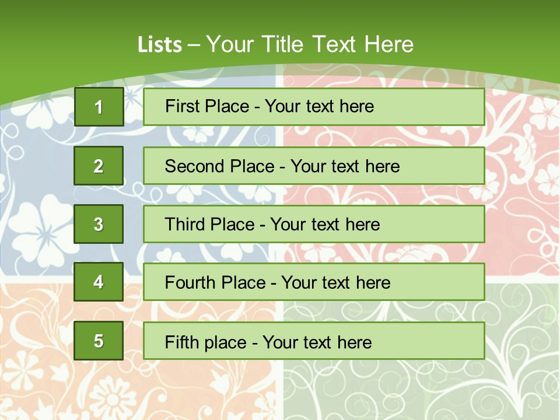Select the number 2 green box
The width and height of the screenshot is (560, 420).
point(99,166)
